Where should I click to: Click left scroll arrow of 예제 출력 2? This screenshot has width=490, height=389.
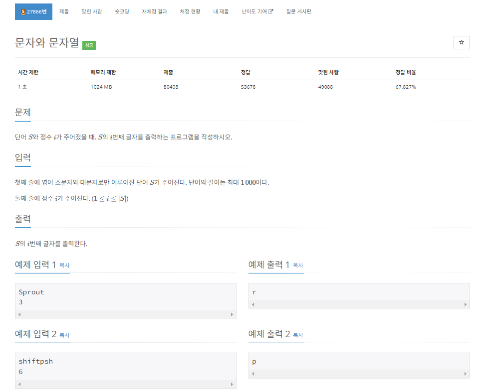click(x=253, y=374)
